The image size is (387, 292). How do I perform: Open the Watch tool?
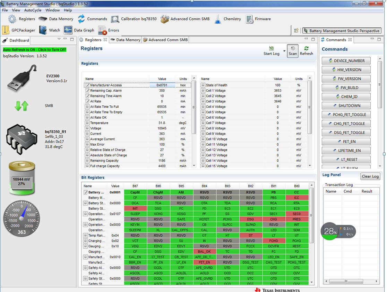point(50,30)
